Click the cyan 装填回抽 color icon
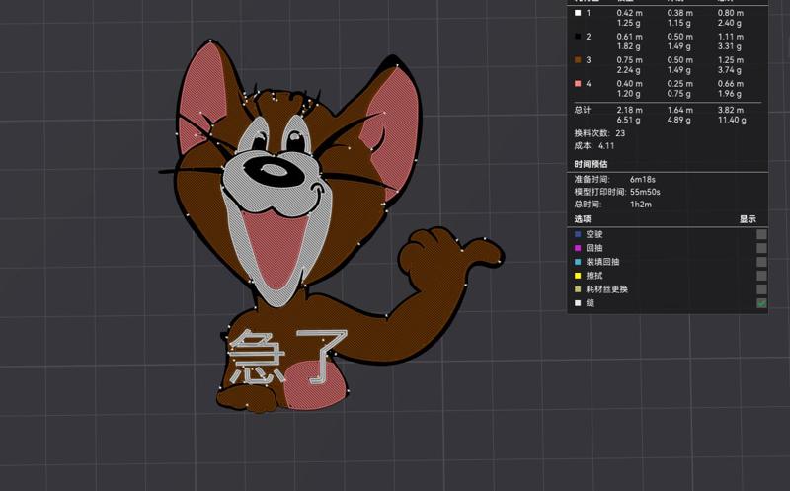The height and width of the screenshot is (491, 790). (578, 262)
